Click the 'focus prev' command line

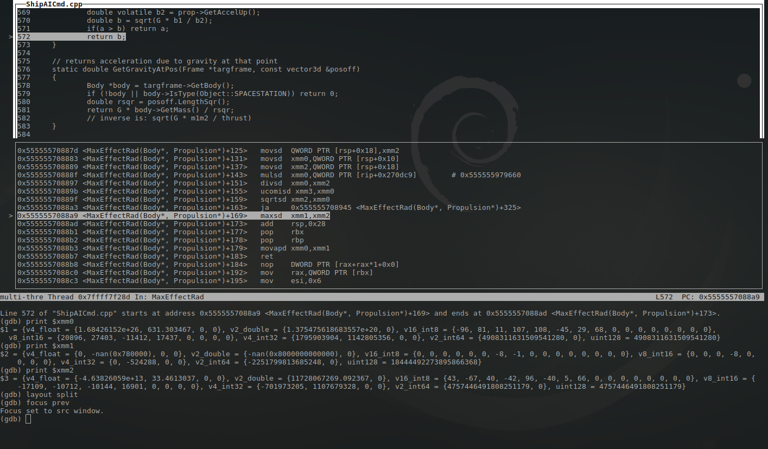point(35,402)
